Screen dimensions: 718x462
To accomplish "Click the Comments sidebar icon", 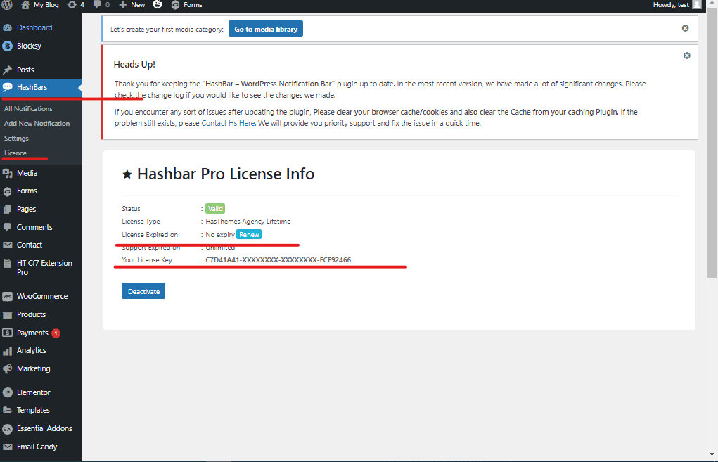I will coord(7,227).
